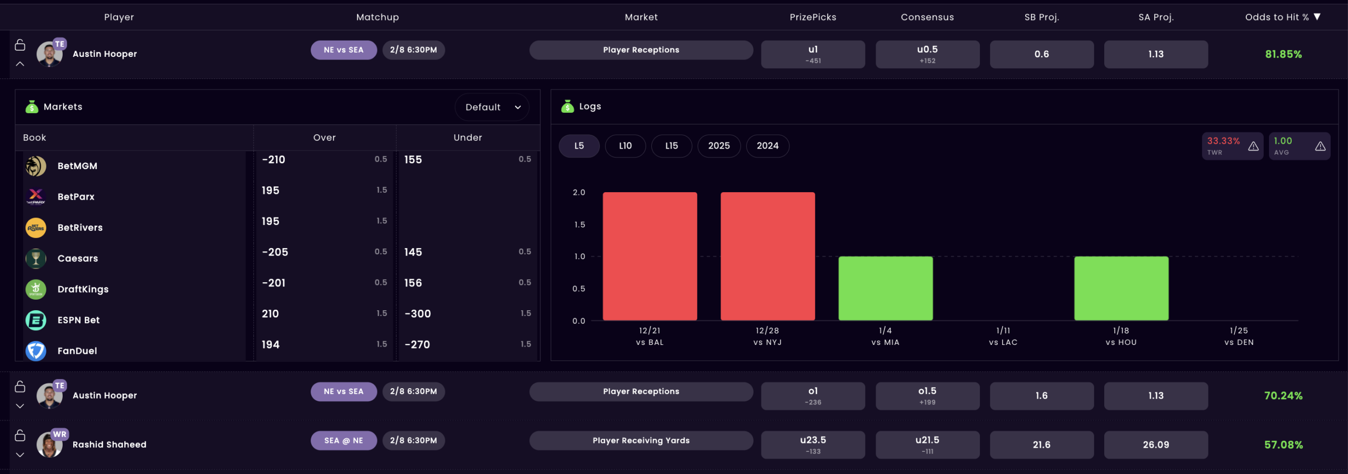Click the warning icon beside TWR percentage

pyautogui.click(x=1253, y=146)
